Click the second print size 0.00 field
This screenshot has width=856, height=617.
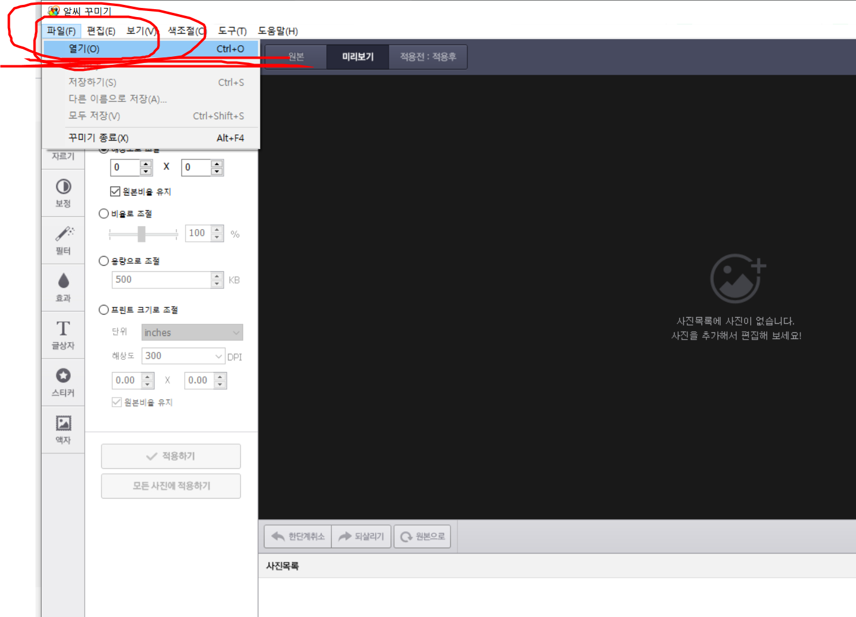coord(199,381)
